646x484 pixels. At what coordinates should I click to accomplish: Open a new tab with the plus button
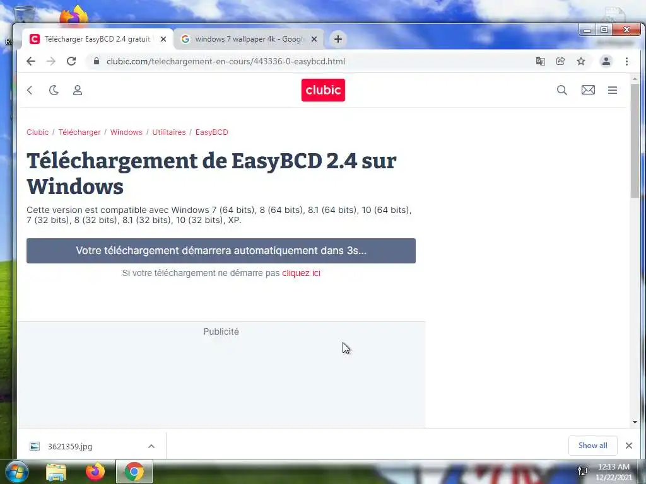(338, 39)
